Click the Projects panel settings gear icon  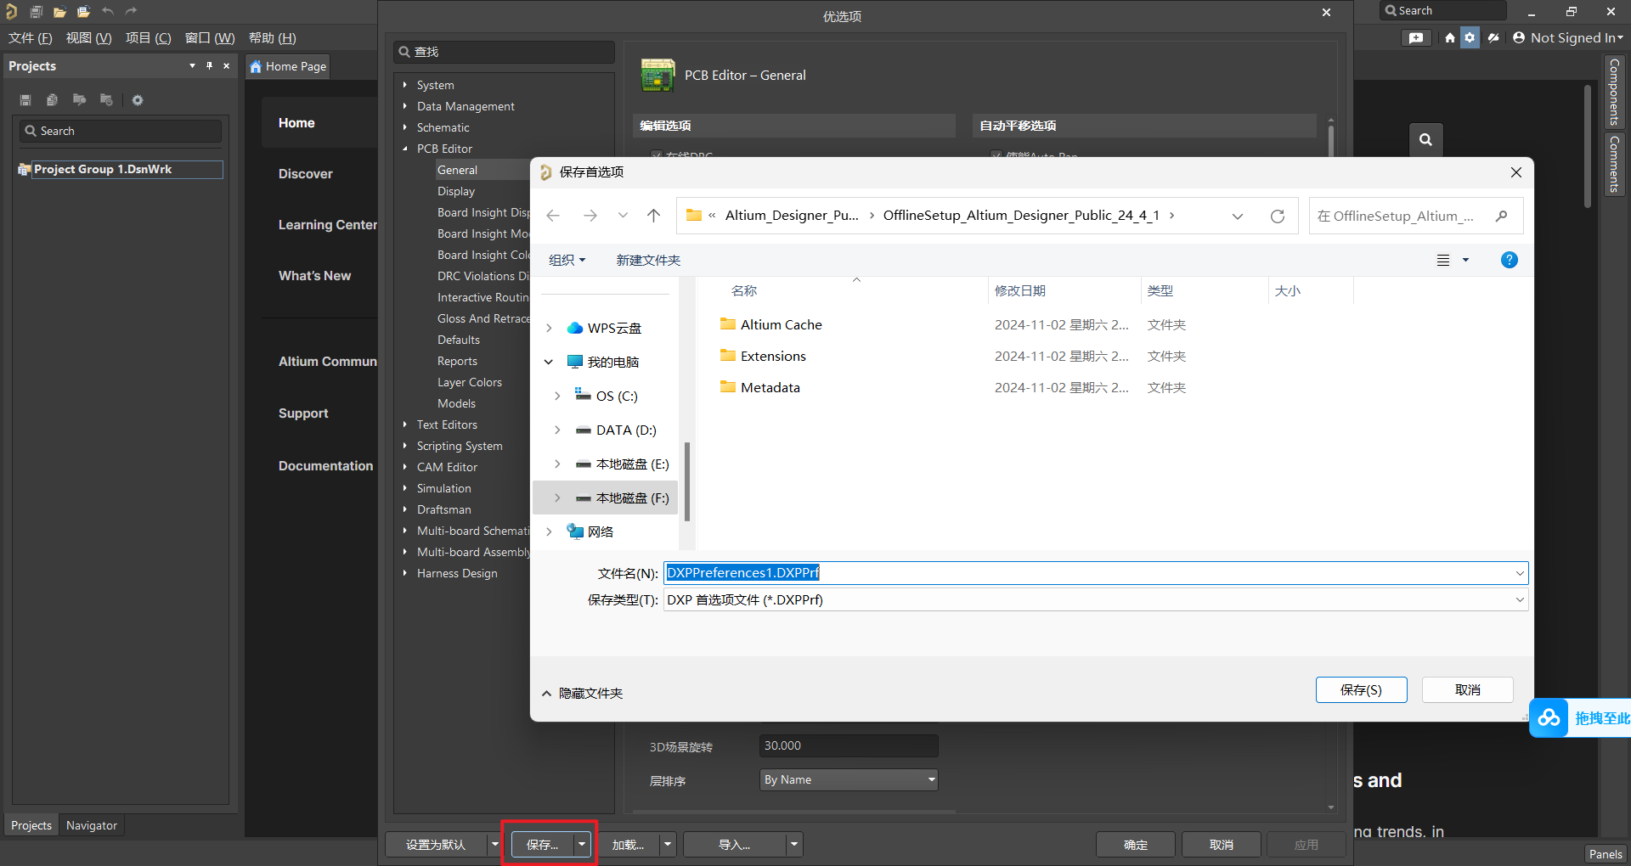tap(138, 100)
